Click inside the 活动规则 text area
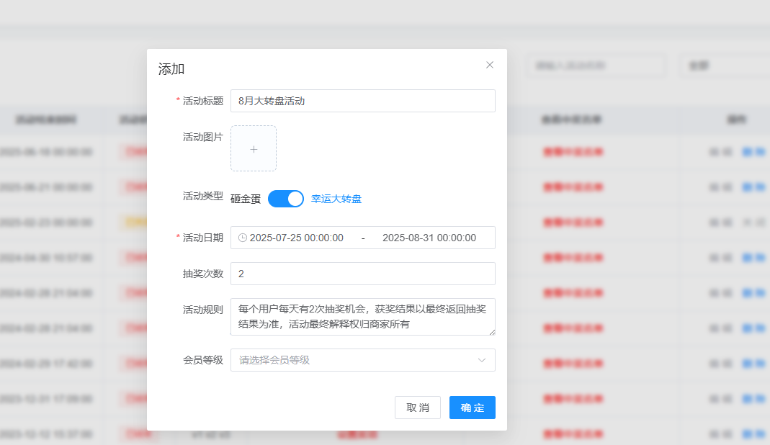Image resolution: width=770 pixels, height=445 pixels. click(363, 317)
